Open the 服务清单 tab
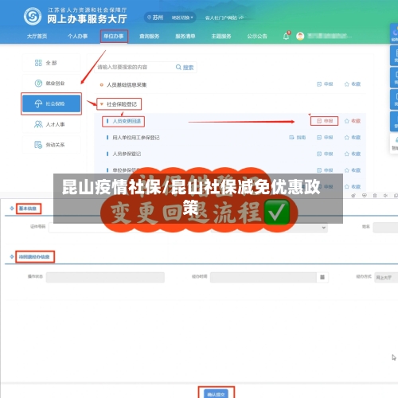Viewport: 398px width, 398px height. coord(185,36)
